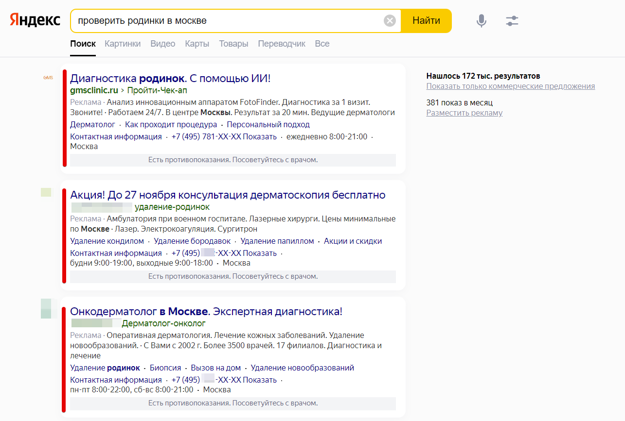625x421 pixels.
Task: Open the Удаление бородавок sitelink
Action: pyautogui.click(x=192, y=241)
